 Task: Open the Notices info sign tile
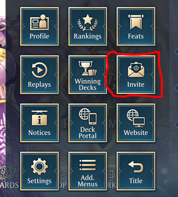pos(40,123)
